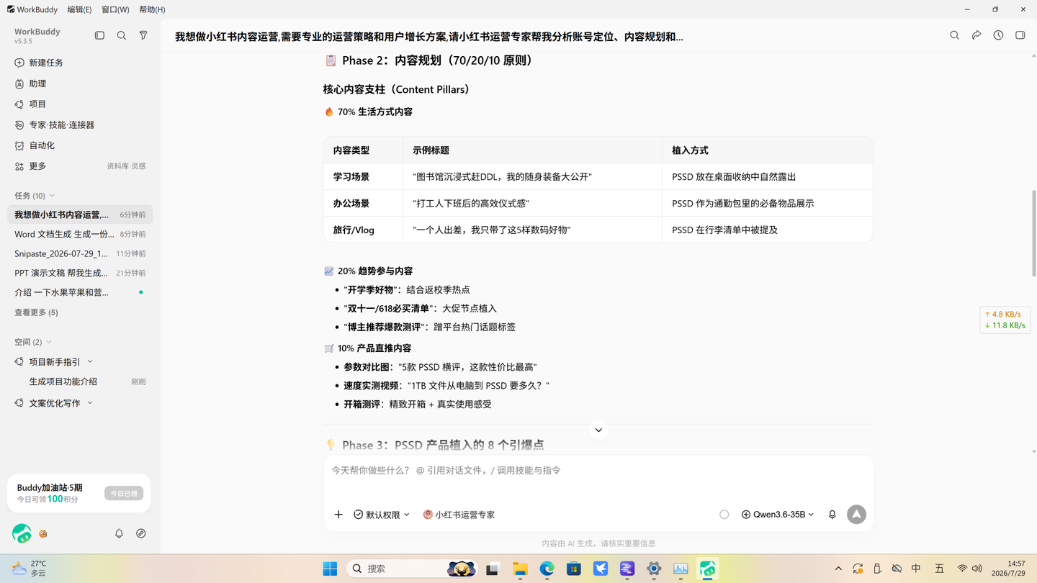1037x583 pixels.
Task: Show the 更多 menu in sidebar
Action: point(37,166)
